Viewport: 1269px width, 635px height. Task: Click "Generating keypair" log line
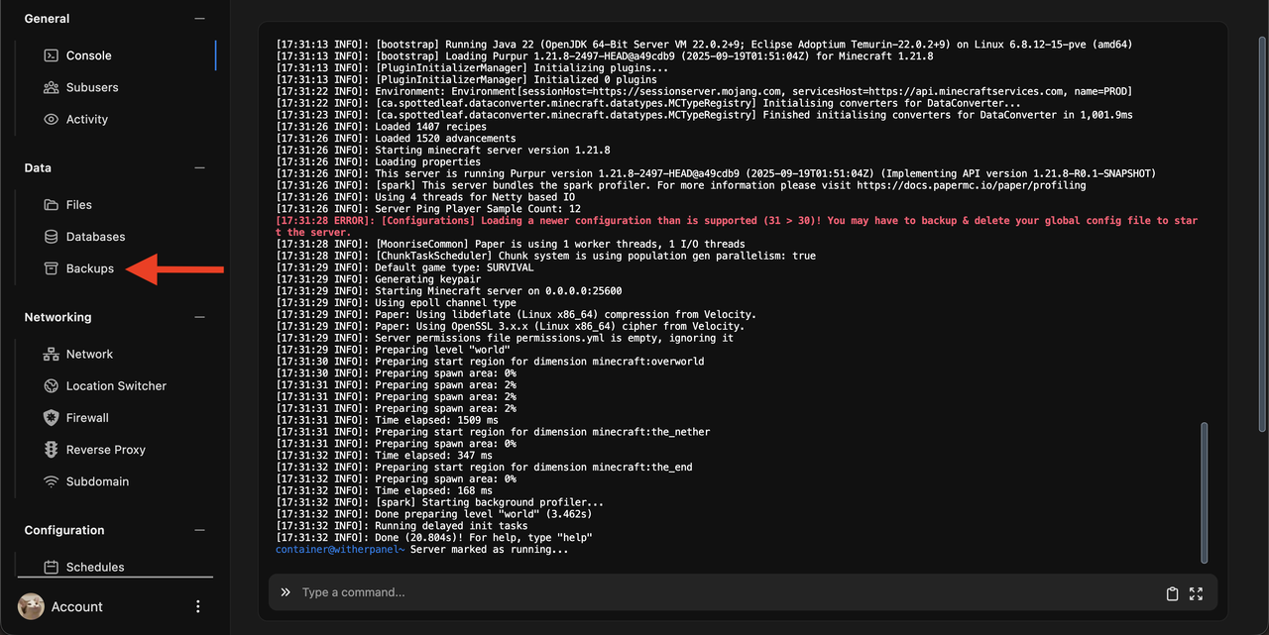tap(380, 279)
